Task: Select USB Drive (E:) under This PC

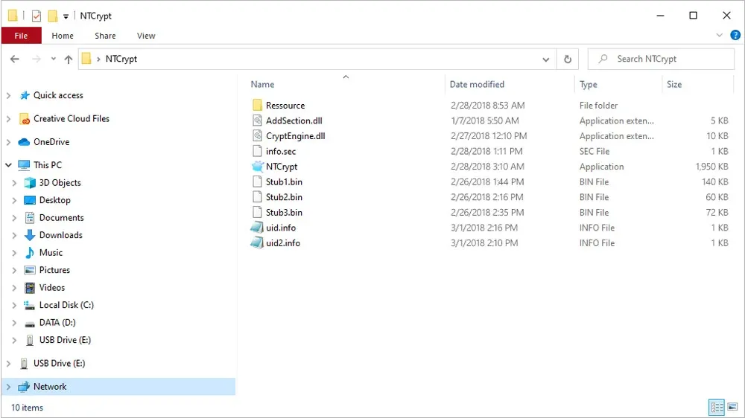Action: click(65, 340)
